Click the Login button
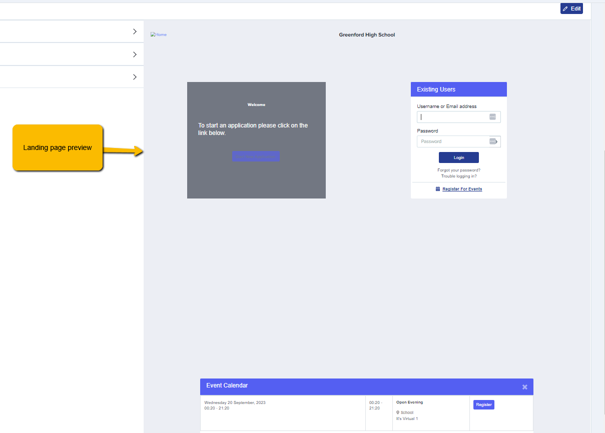Screen dimensions: 605x433 click(458, 157)
